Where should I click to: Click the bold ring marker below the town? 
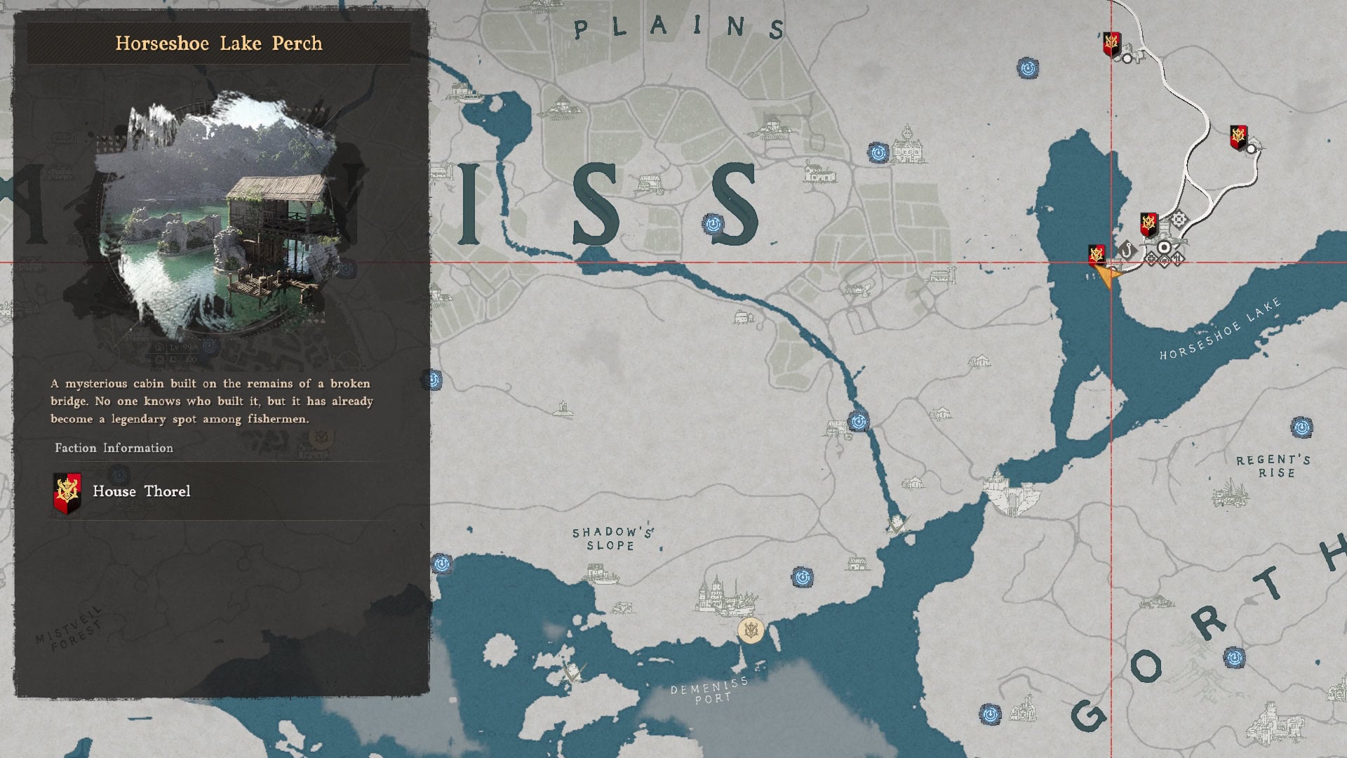pyautogui.click(x=1164, y=247)
